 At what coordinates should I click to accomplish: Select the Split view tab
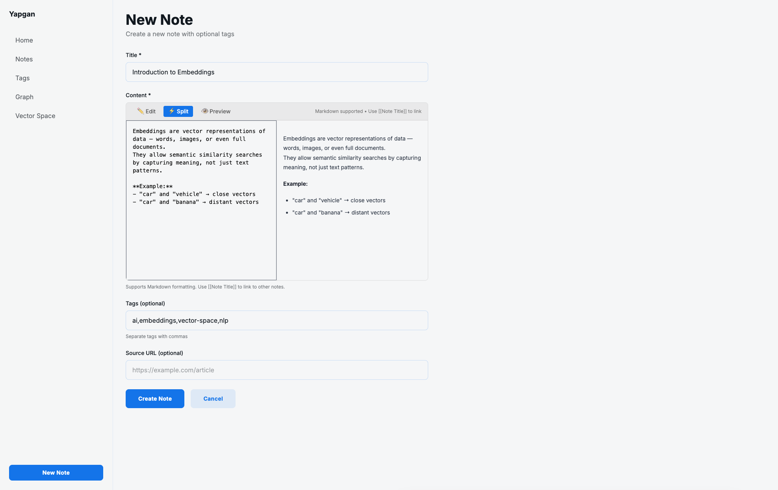[178, 111]
